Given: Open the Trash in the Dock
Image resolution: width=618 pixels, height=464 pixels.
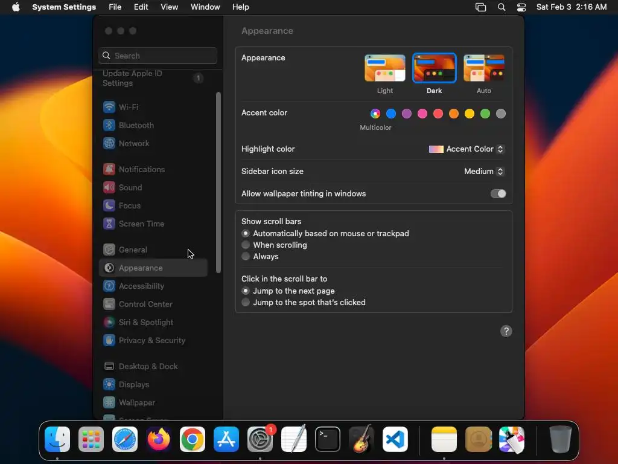Looking at the screenshot, I should pos(561,439).
